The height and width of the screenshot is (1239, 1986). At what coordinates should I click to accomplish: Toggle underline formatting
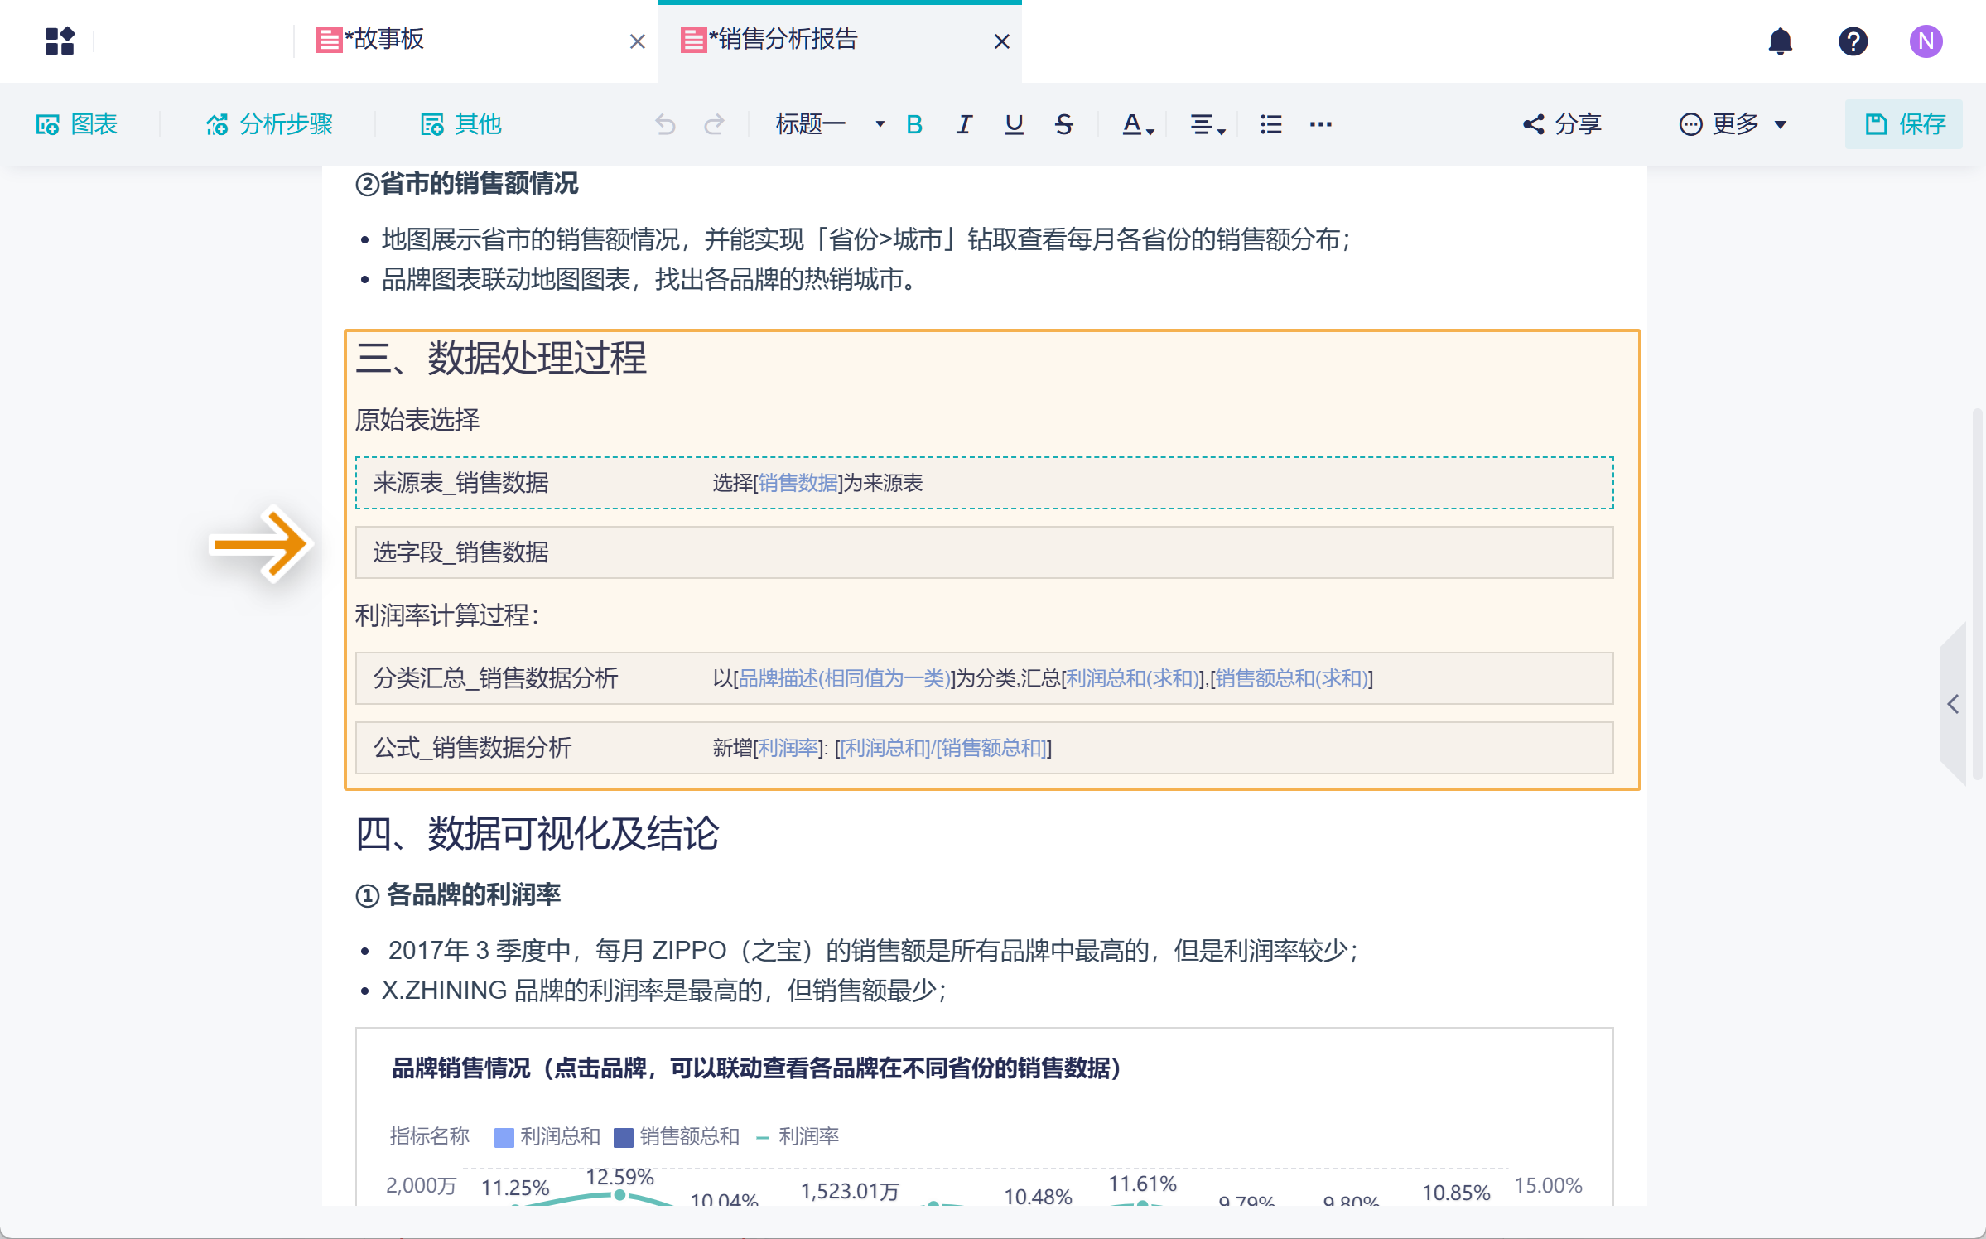click(1014, 124)
